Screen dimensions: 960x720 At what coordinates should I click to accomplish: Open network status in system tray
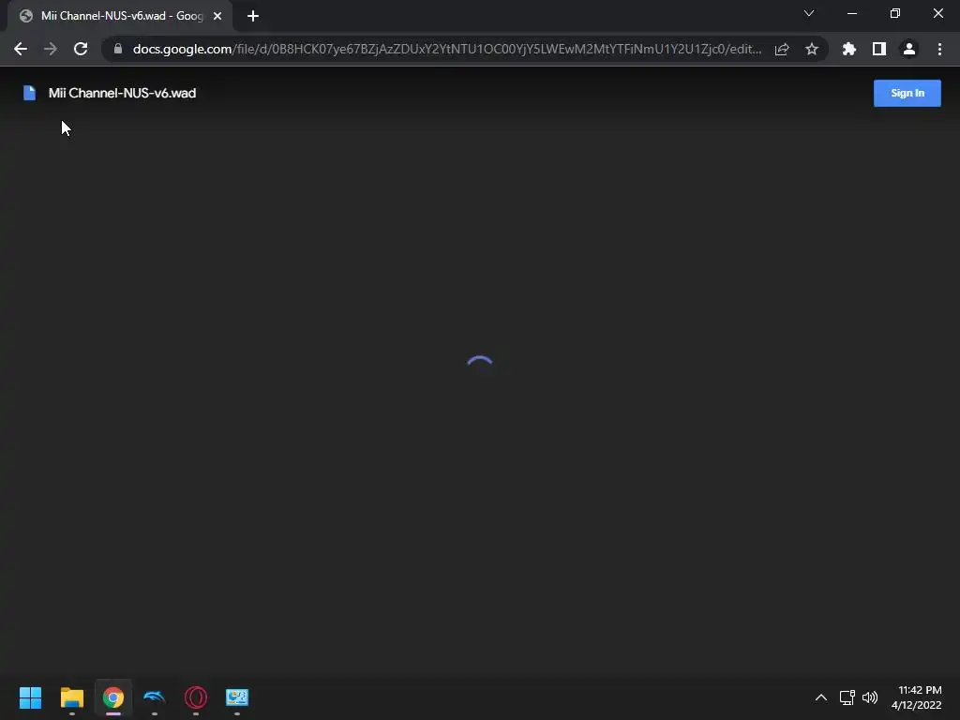pyautogui.click(x=847, y=697)
